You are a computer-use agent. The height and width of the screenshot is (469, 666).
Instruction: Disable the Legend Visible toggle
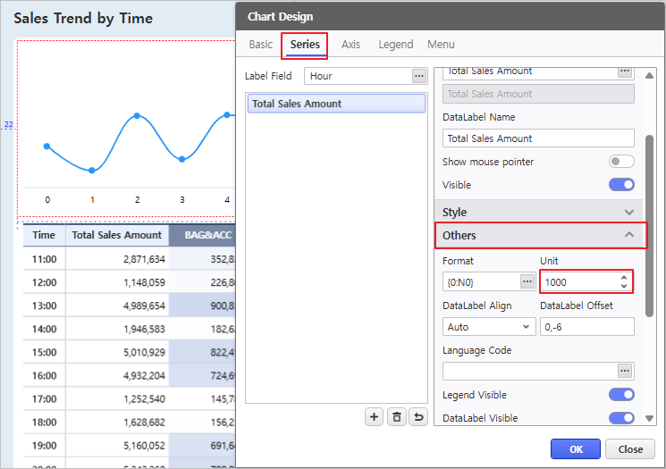tap(621, 395)
